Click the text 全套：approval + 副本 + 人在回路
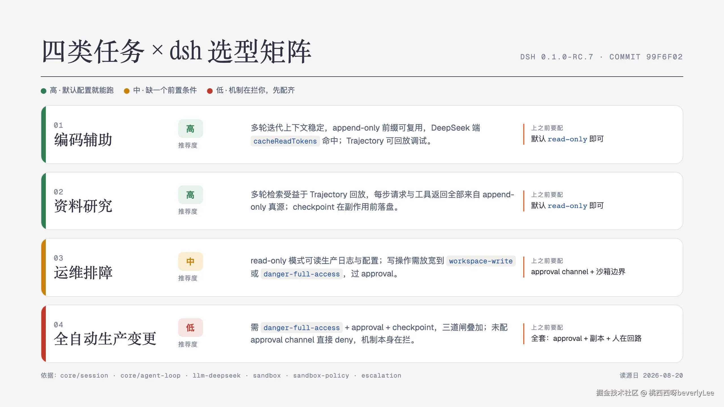Screen dimensions: 724x407 click(x=586, y=338)
